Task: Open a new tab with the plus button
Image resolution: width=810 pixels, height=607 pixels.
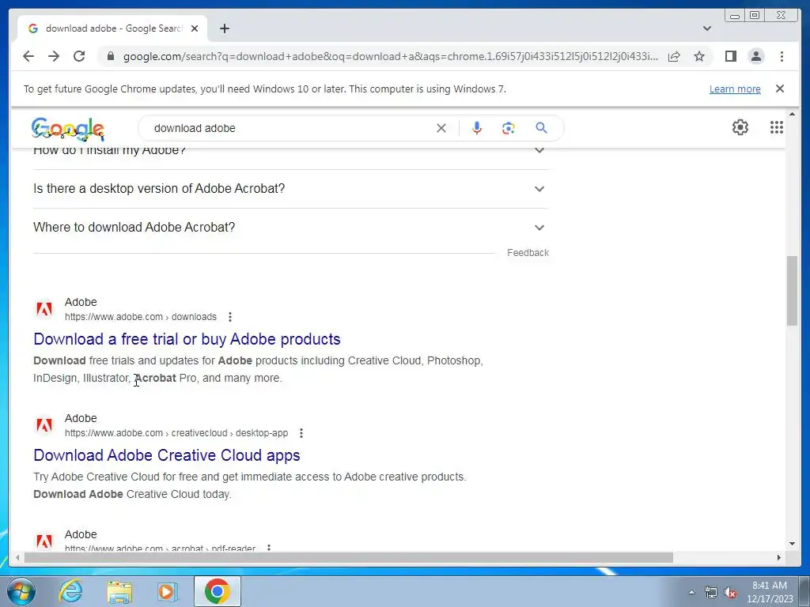Action: 225,28
